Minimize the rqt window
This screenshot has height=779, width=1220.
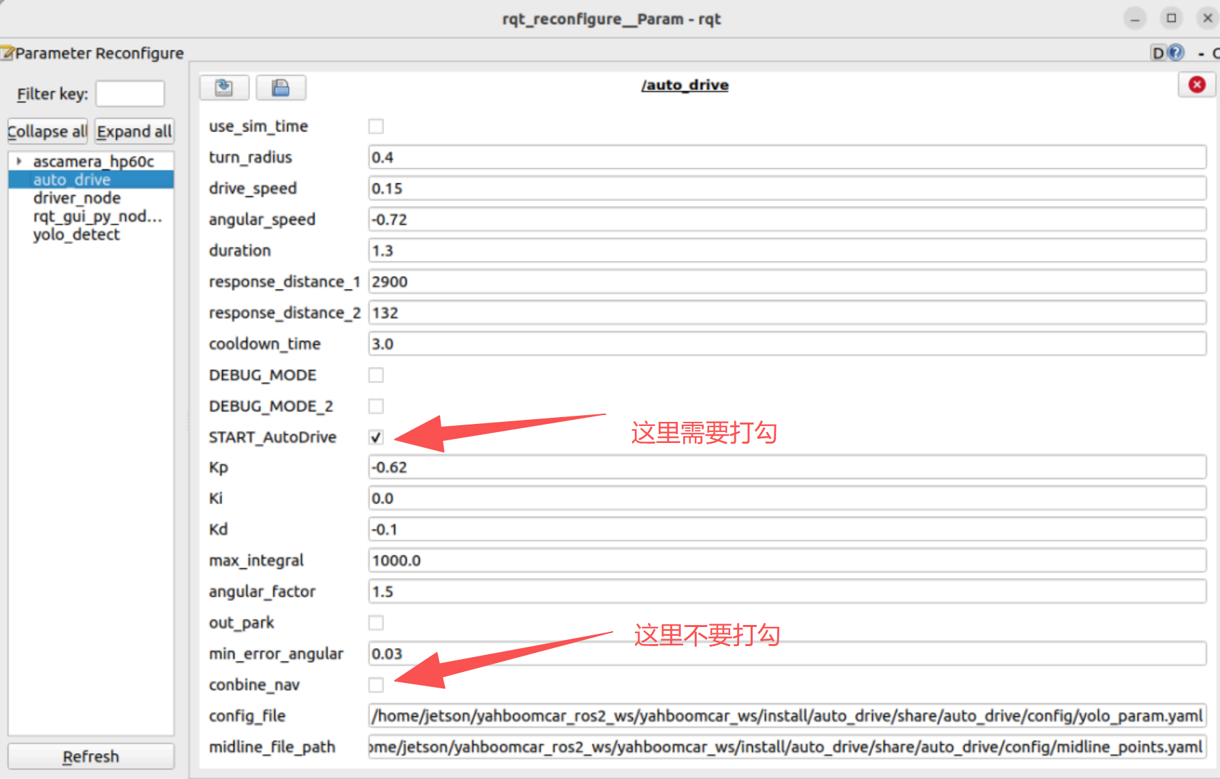tap(1135, 18)
